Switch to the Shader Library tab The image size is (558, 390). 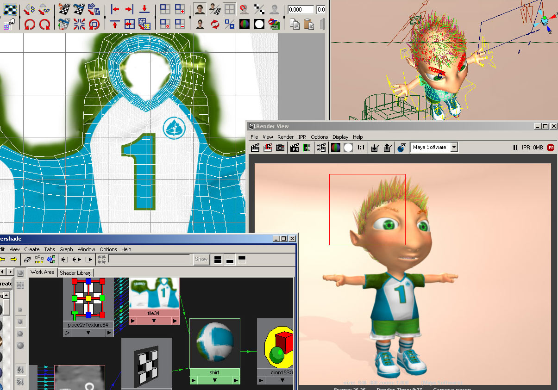[75, 272]
